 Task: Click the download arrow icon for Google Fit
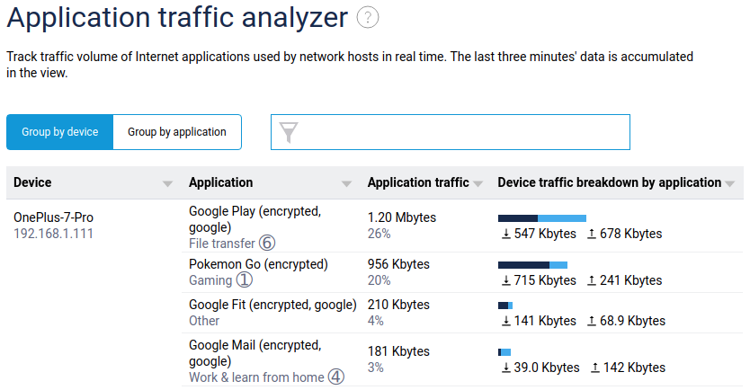pyautogui.click(x=506, y=321)
